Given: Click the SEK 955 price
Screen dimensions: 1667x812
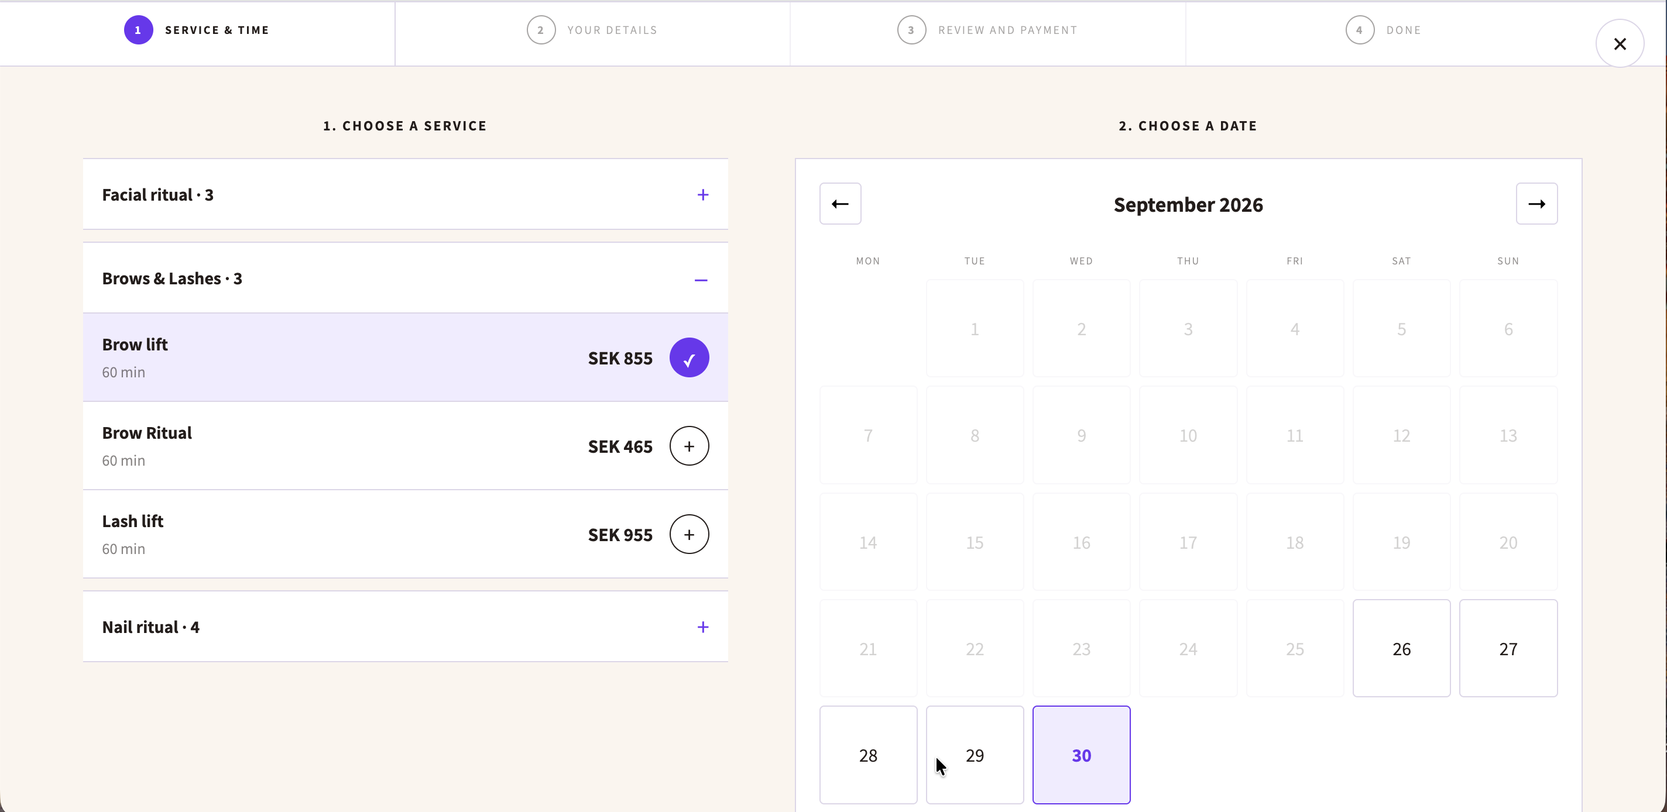Looking at the screenshot, I should coord(620,535).
